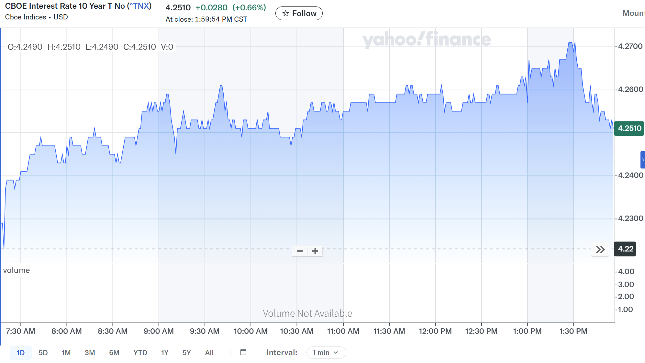645x363 pixels.
Task: Select the 1Y range option
Action: pos(165,353)
